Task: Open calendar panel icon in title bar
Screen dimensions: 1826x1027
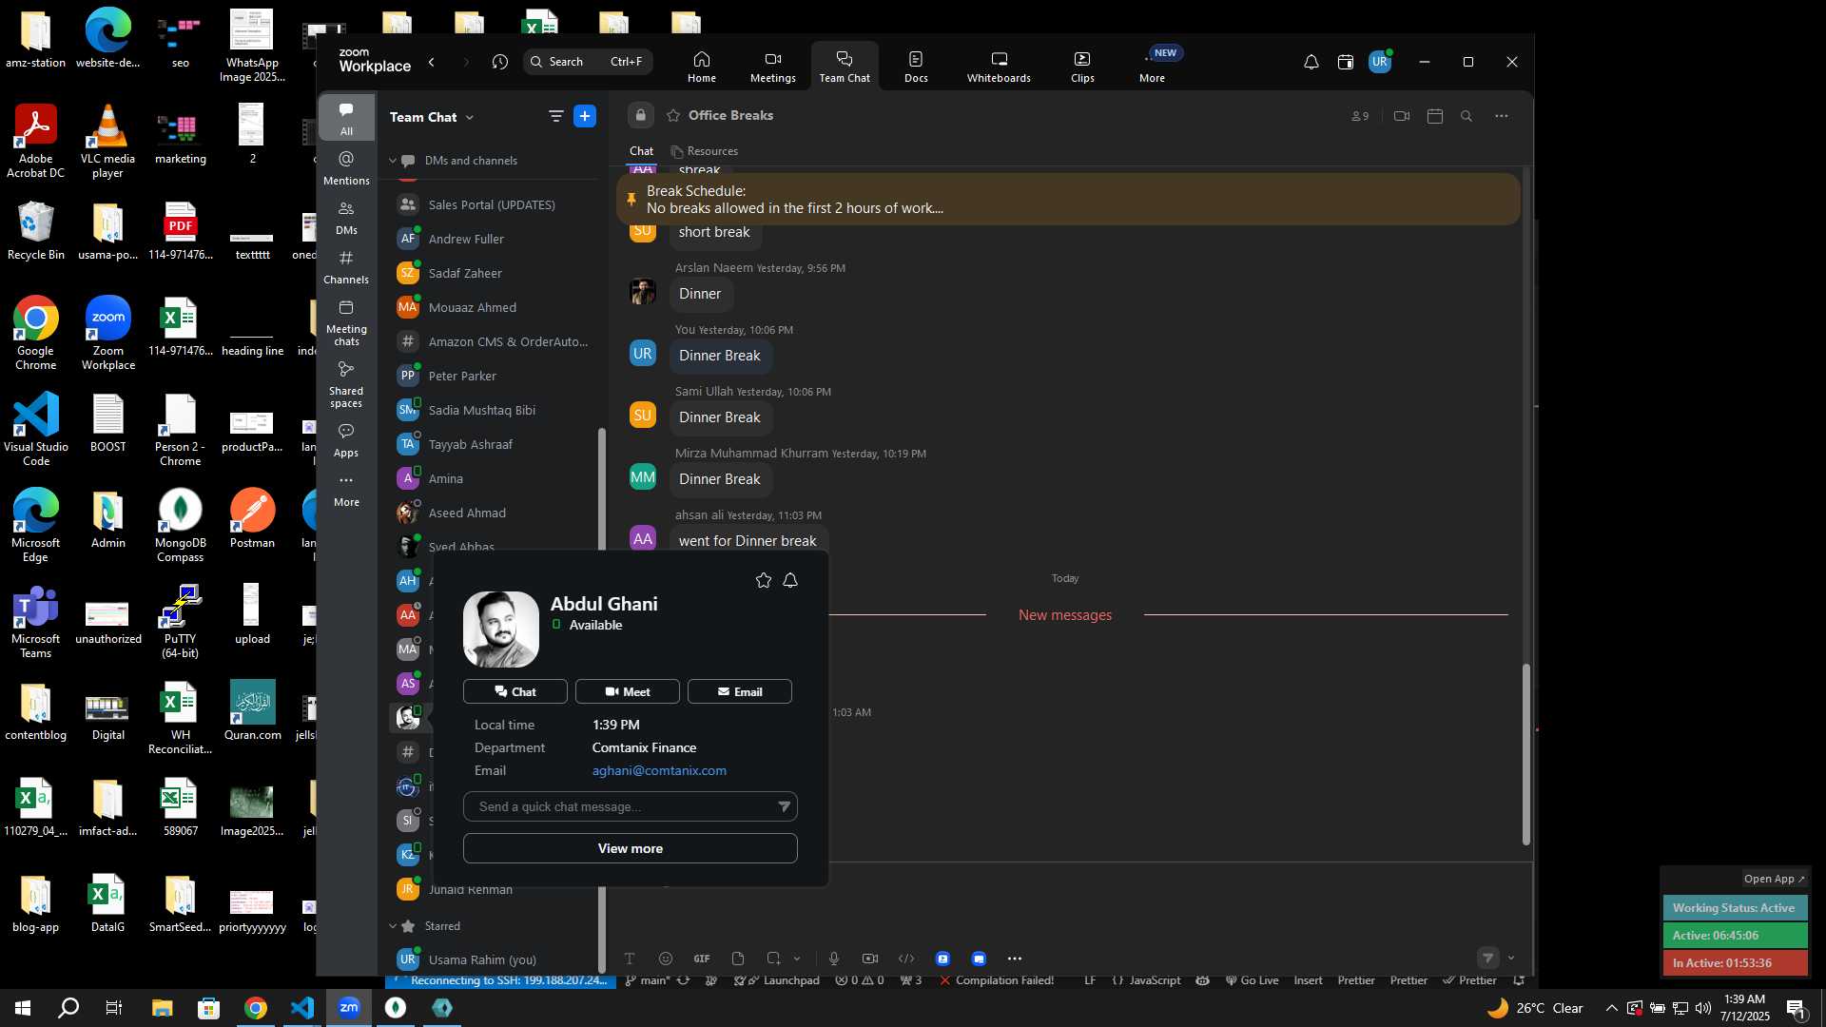Action: 1345,62
